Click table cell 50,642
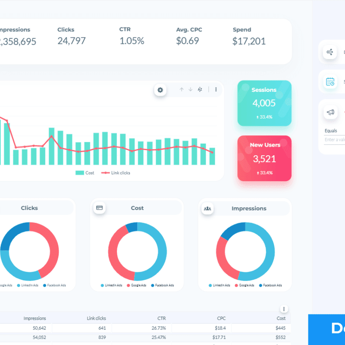Screen dimensions: 345x345 (39, 328)
